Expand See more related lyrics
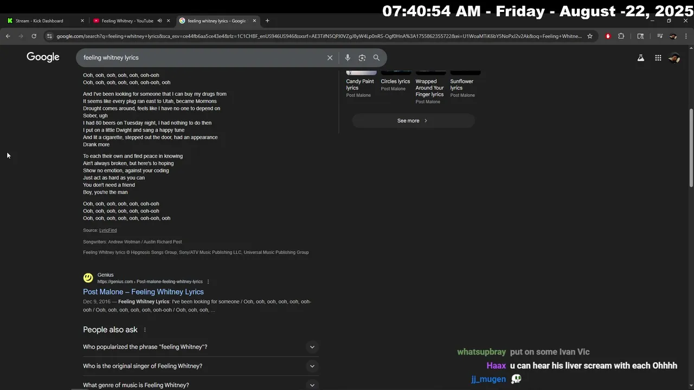 point(413,121)
